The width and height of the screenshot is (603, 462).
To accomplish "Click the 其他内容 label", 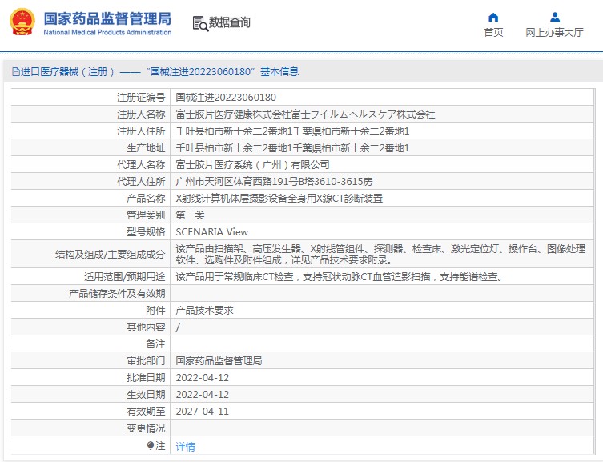I will coord(146,327).
